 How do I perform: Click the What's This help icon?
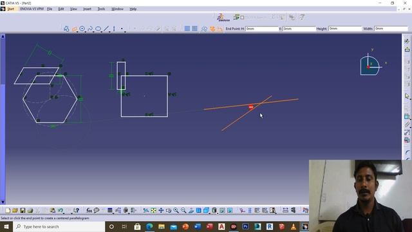click(x=76, y=211)
